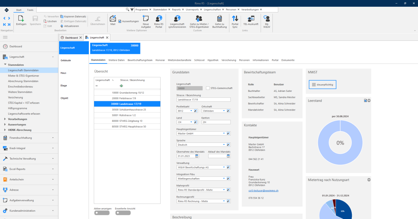Image resolution: width=418 pixels, height=219 pixels.
Task: Toggle the Aktive anzeigen switch
Action: (x=102, y=213)
